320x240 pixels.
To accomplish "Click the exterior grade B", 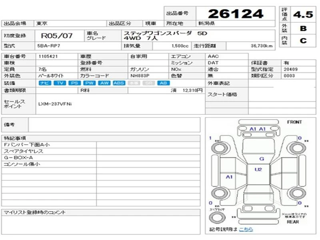I will tap(303, 28).
